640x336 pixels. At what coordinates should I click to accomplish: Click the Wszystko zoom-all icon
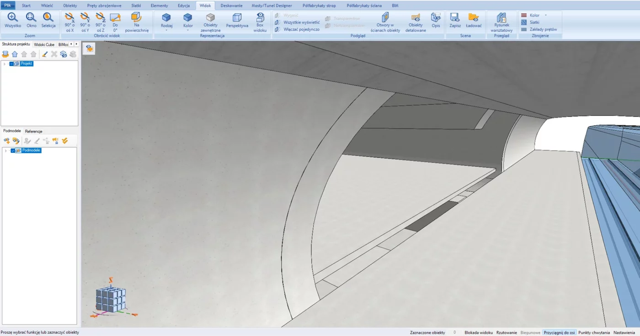pos(13,18)
